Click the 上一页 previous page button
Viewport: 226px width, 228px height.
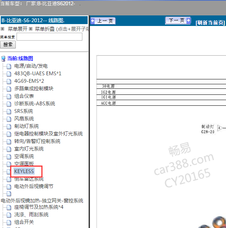pos(103,21)
